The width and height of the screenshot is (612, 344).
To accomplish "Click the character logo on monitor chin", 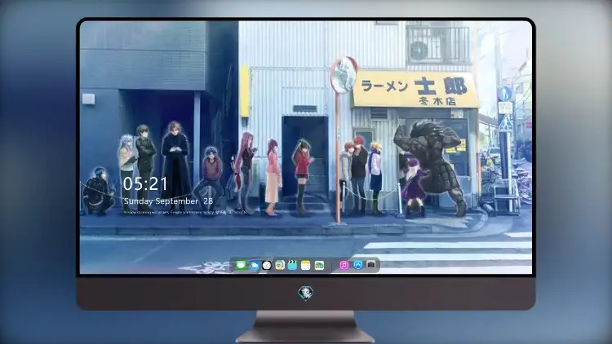I will 306,293.
